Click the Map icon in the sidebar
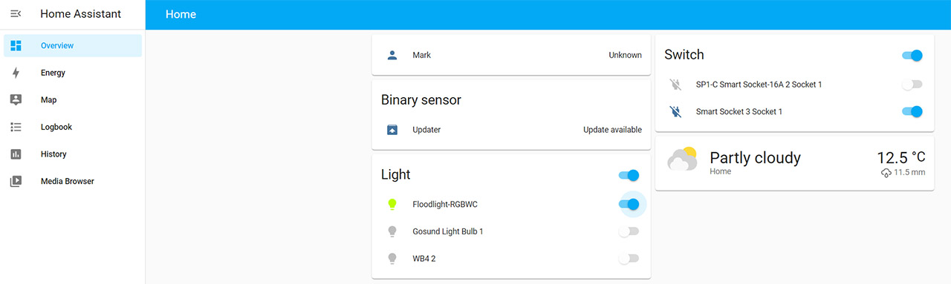This screenshot has height=284, width=951. (x=16, y=100)
